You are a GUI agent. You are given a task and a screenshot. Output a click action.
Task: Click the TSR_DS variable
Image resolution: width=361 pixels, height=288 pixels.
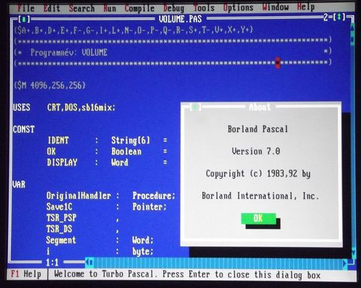coord(59,228)
